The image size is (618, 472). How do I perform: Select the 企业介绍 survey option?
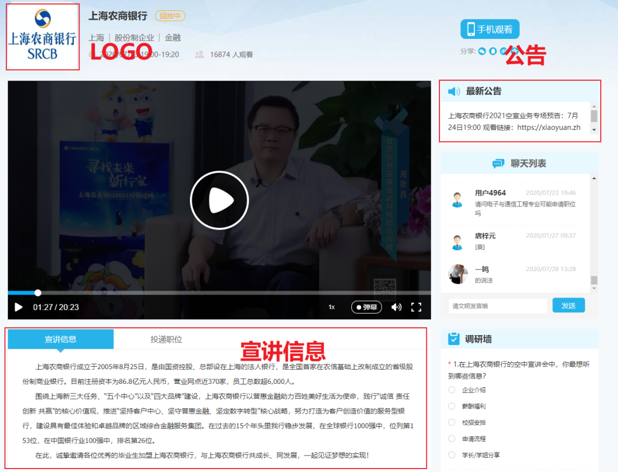coord(452,390)
